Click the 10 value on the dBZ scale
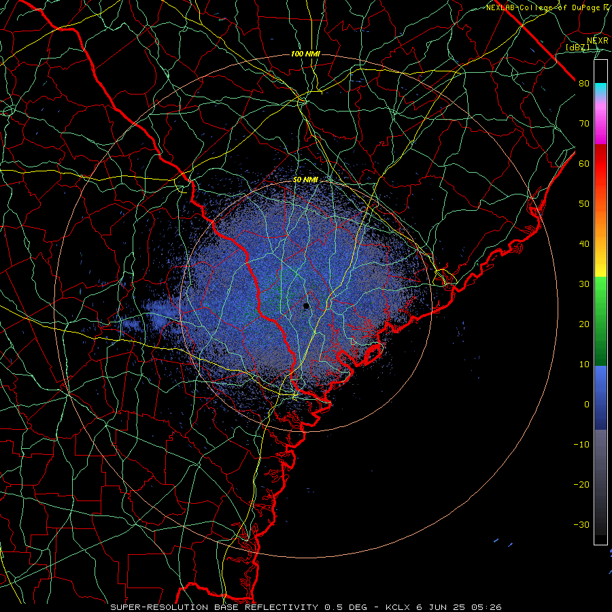The width and height of the screenshot is (612, 612). tap(584, 364)
